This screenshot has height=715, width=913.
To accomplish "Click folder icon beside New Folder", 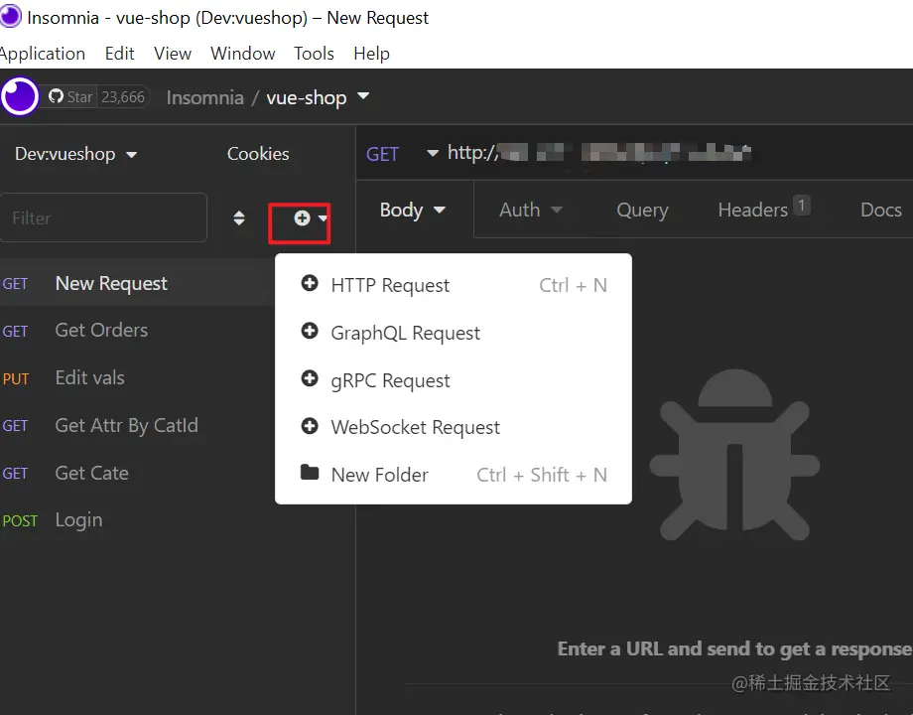I will tap(310, 472).
